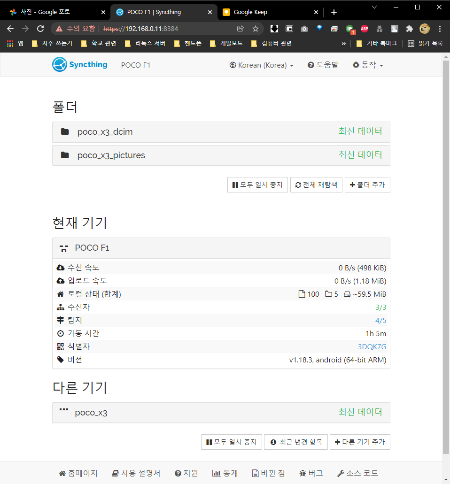The image size is (450, 484).
Task: Click the AdBlock Plus ABP extension icon
Action: pos(365,29)
